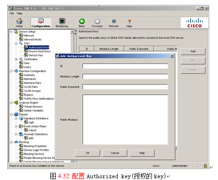Focus the ID input field

point(125,66)
